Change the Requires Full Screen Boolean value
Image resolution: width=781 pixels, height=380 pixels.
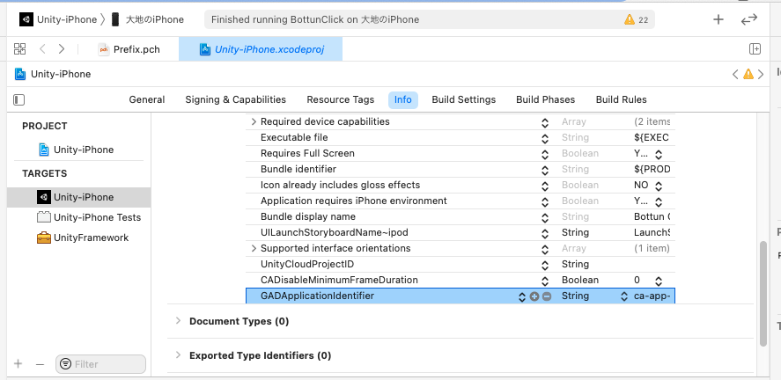[x=668, y=154]
